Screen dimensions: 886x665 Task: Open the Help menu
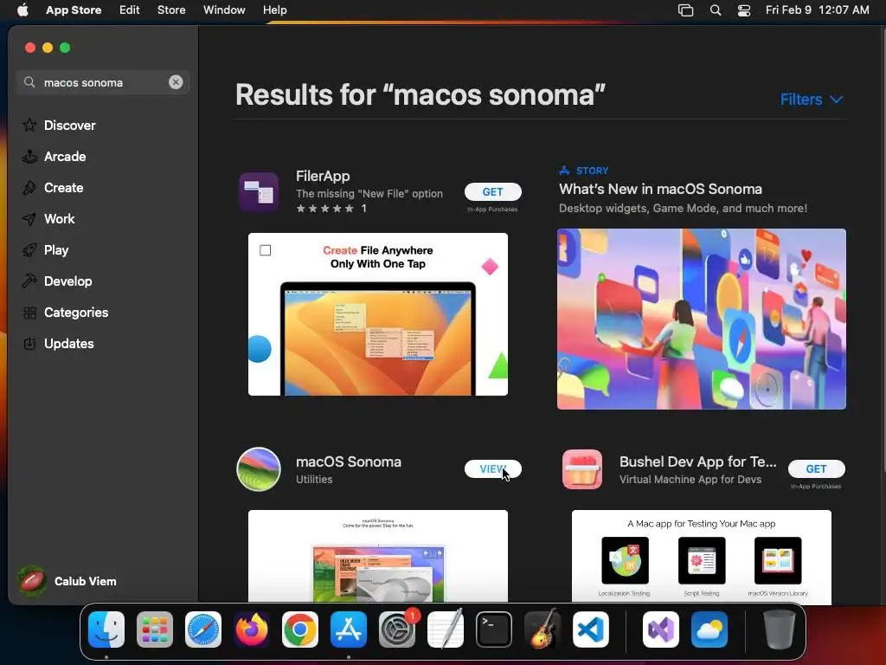pos(274,10)
